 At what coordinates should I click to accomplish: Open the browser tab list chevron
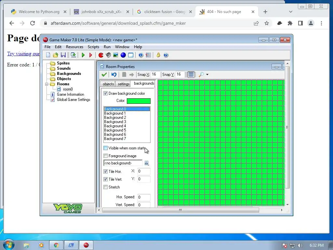pos(290,12)
